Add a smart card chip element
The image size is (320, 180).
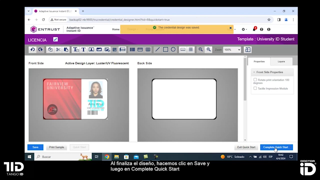point(148,49)
